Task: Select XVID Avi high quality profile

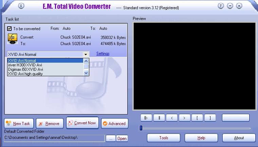Action: (45, 74)
